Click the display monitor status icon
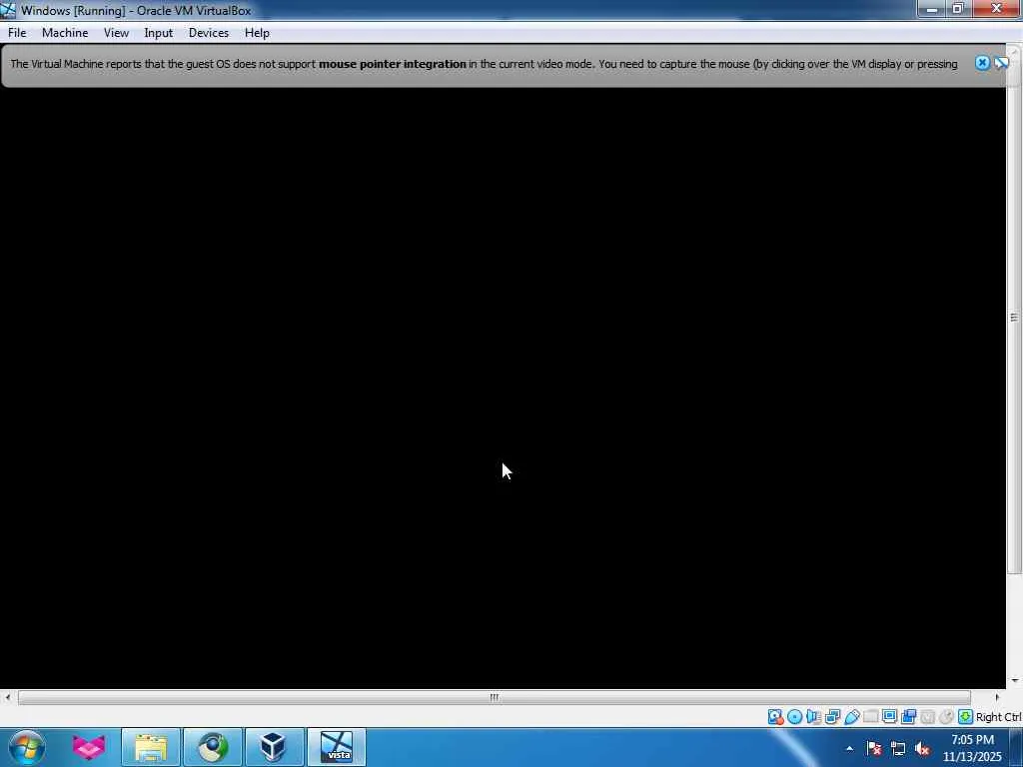The height and width of the screenshot is (767, 1023). [889, 717]
